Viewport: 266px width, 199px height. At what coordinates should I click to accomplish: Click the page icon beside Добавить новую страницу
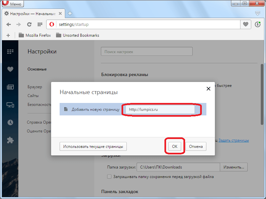[66, 109]
